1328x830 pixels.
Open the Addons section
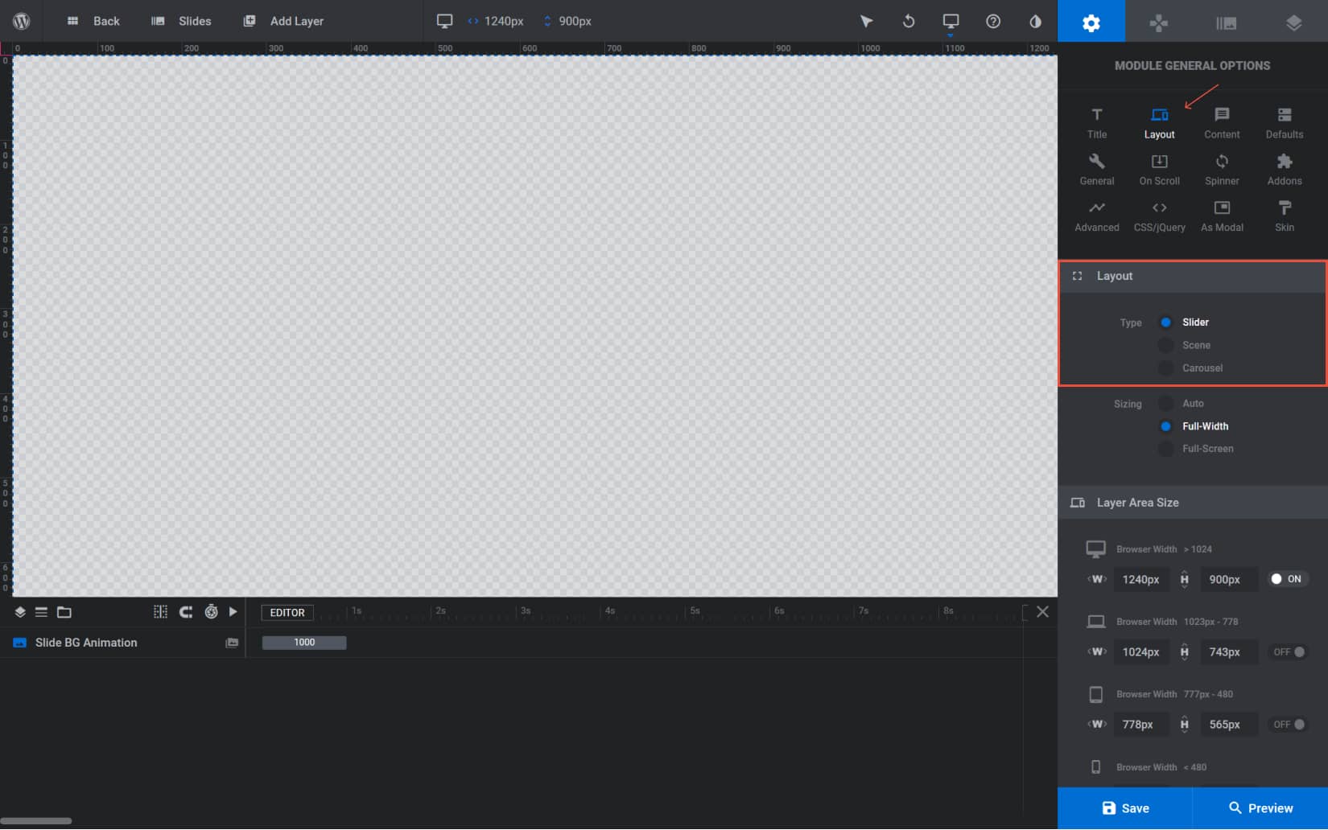[x=1283, y=169]
